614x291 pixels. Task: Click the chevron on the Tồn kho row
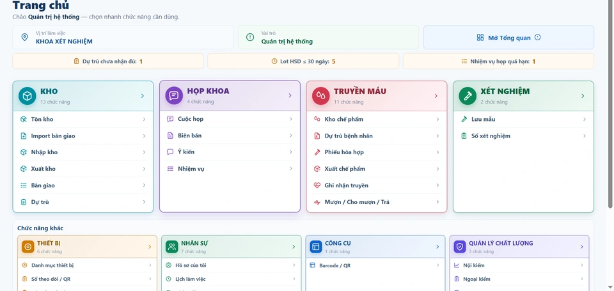(x=144, y=120)
